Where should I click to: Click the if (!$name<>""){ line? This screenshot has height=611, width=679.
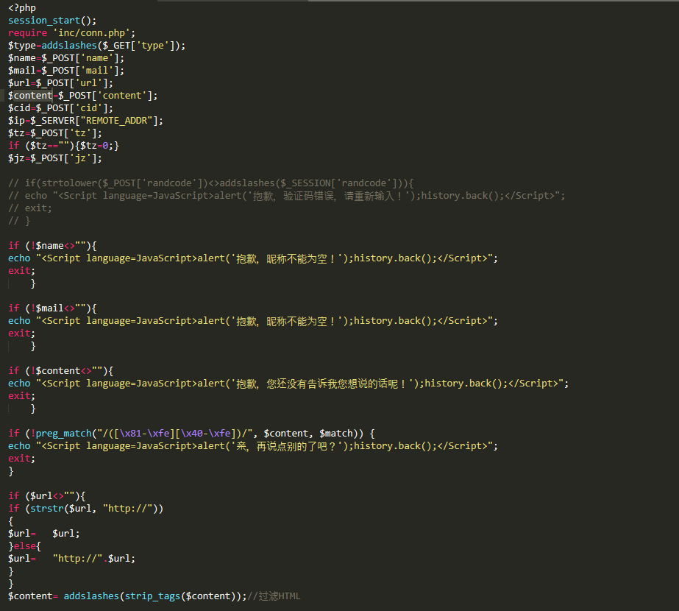(52, 246)
